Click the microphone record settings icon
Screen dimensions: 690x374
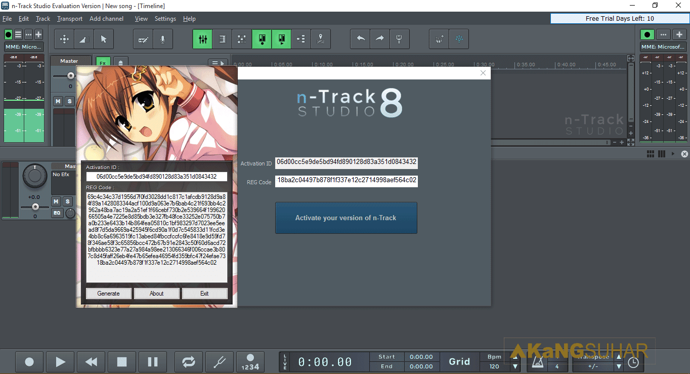pos(163,39)
